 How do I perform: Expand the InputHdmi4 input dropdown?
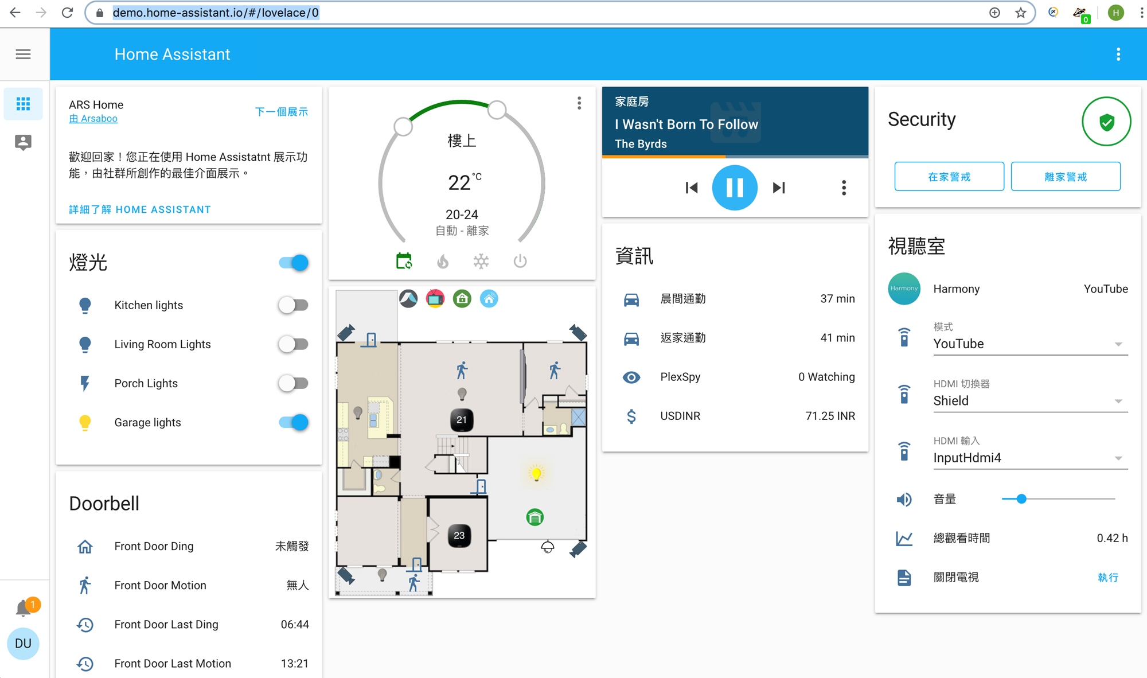[1030, 458]
